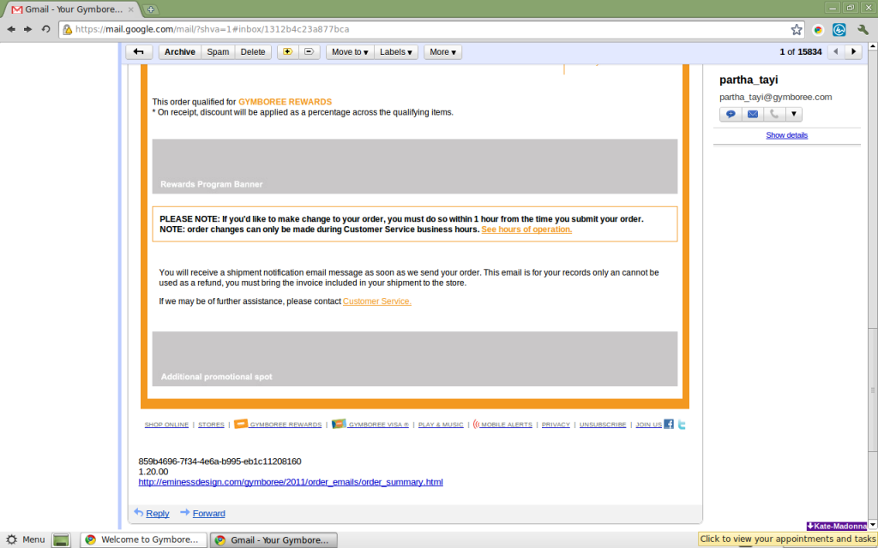
Task: Bookmark page with star icon
Action: click(797, 30)
